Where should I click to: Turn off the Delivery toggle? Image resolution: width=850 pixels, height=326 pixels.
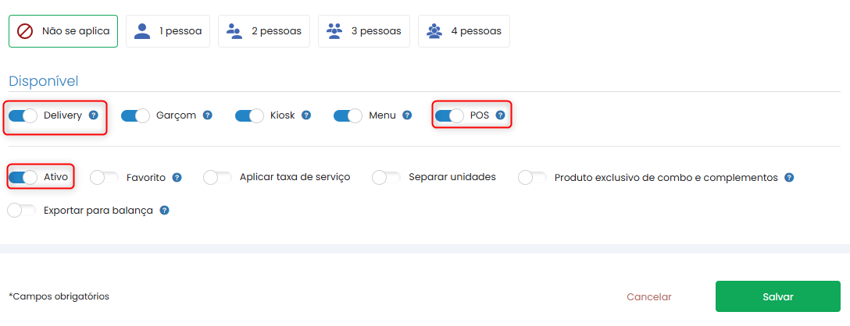coord(23,116)
